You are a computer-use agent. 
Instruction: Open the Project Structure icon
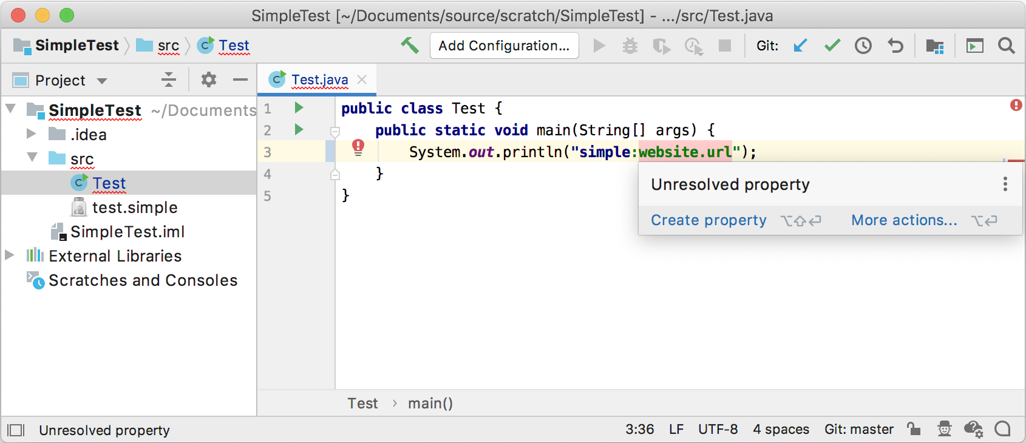click(x=934, y=46)
